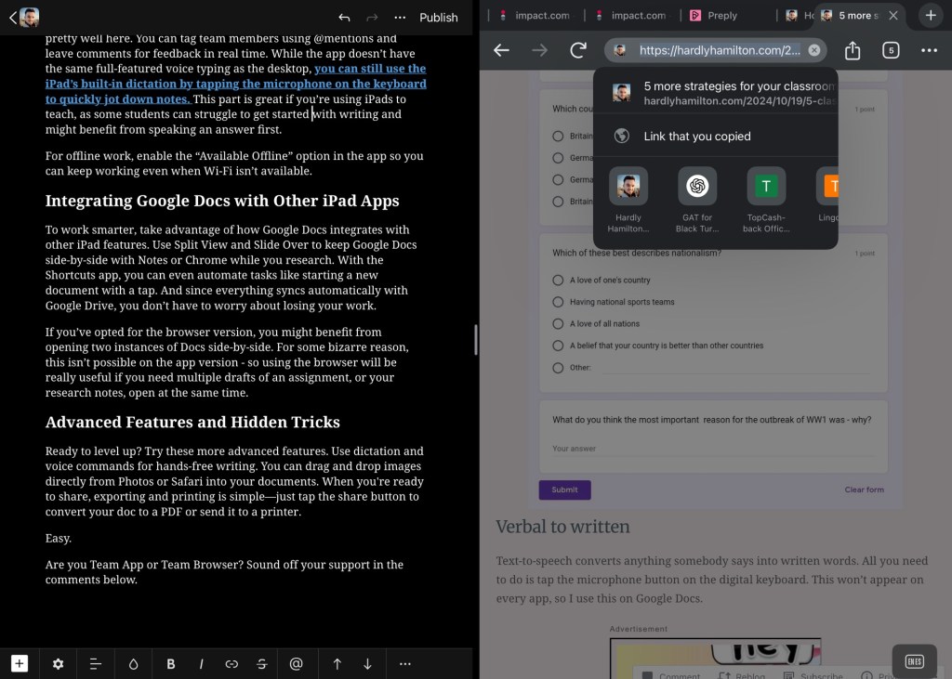Open the top editor more options ellipsis
The image size is (952, 679).
point(400,17)
